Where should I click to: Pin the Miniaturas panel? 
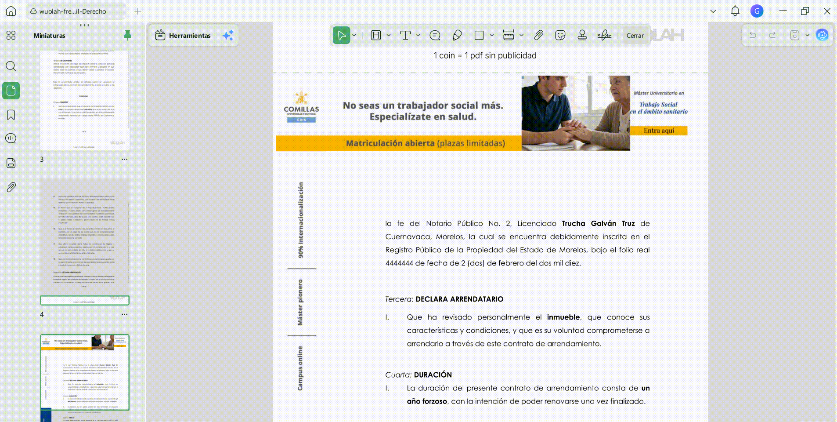pos(127,35)
